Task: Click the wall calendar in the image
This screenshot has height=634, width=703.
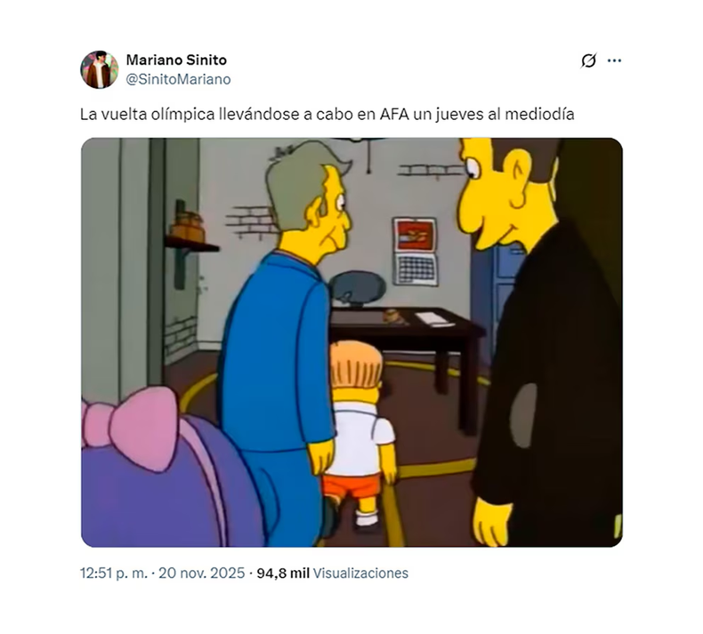Action: click(x=416, y=252)
